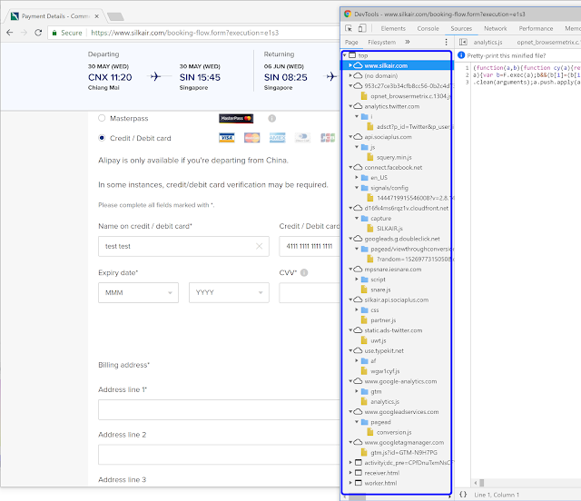Click the hide navigator sidebar icon
This screenshot has width=581, height=501.
pyautogui.click(x=463, y=43)
